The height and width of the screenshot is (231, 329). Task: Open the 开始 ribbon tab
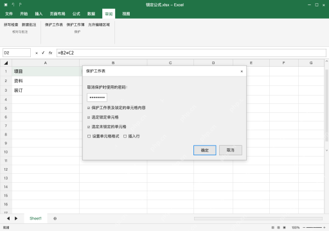coord(24,14)
